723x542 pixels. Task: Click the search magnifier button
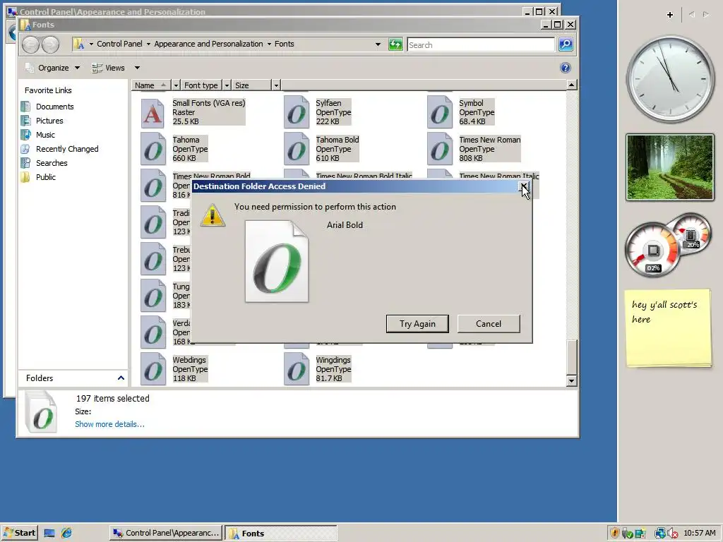point(566,44)
